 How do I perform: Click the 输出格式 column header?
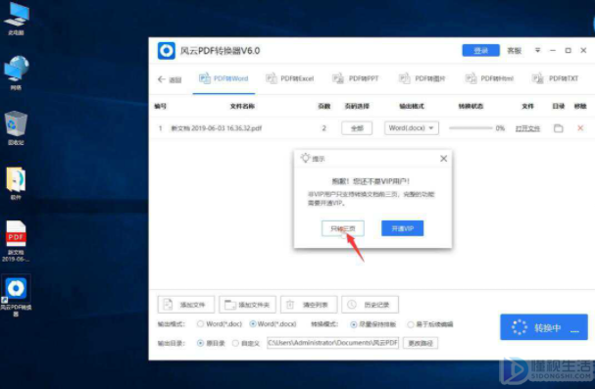(412, 106)
